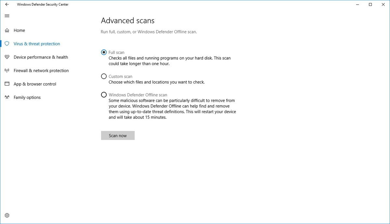The height and width of the screenshot is (224, 390).
Task: Click the back arrow icon
Action: click(x=7, y=5)
